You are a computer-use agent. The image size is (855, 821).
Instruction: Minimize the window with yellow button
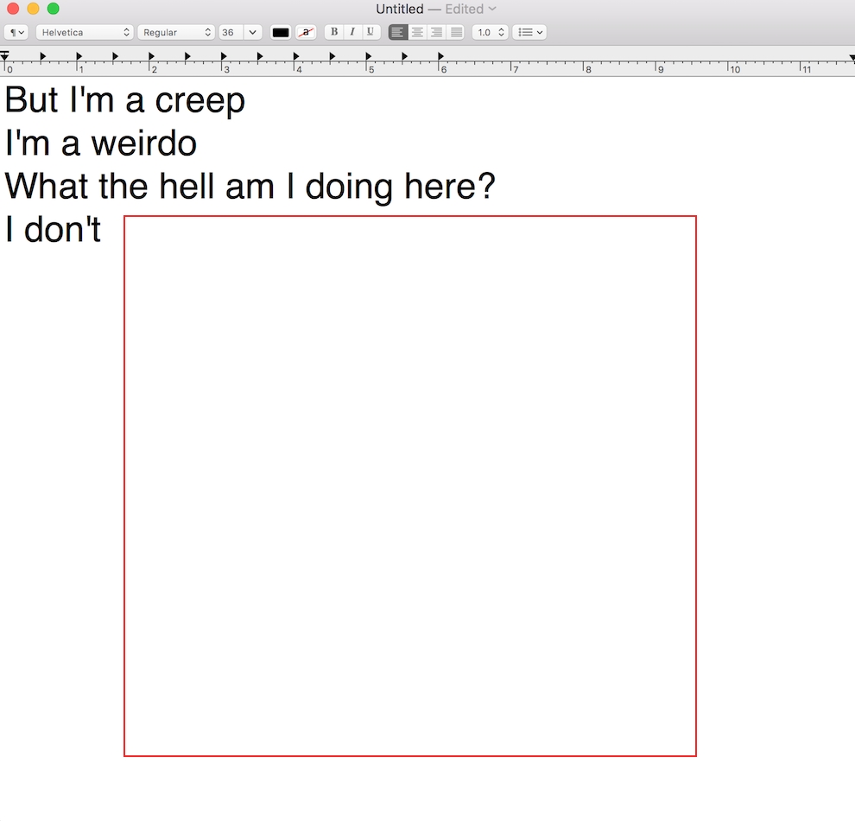coord(33,9)
